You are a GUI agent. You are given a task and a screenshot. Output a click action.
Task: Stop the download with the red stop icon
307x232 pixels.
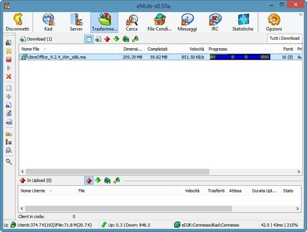click(x=9, y=60)
